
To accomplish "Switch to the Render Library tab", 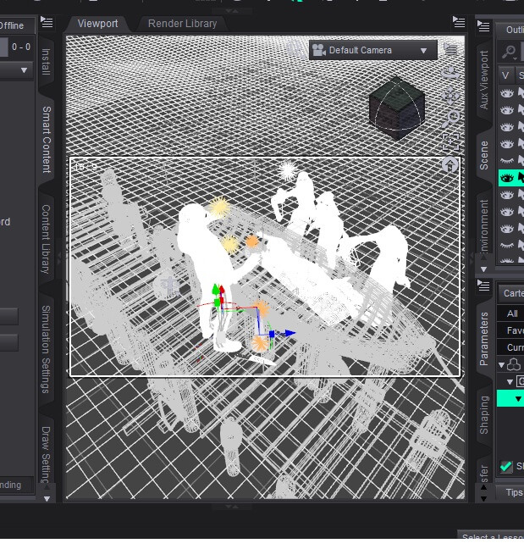I will [x=182, y=24].
